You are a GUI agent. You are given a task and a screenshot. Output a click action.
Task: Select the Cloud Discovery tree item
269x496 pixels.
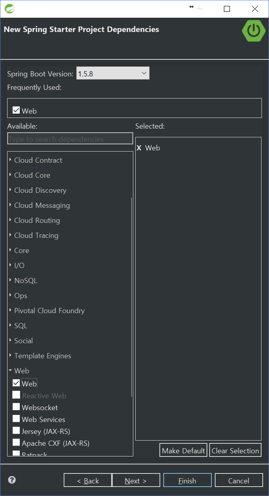(40, 191)
